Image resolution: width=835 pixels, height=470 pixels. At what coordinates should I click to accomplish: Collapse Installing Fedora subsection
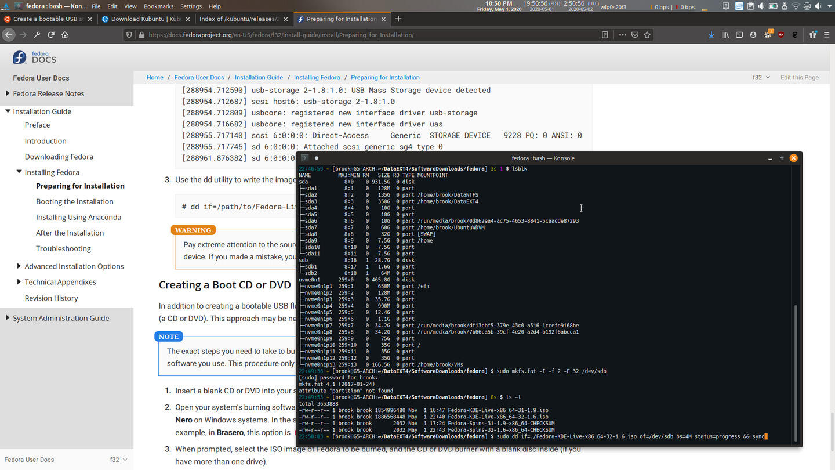click(x=19, y=172)
